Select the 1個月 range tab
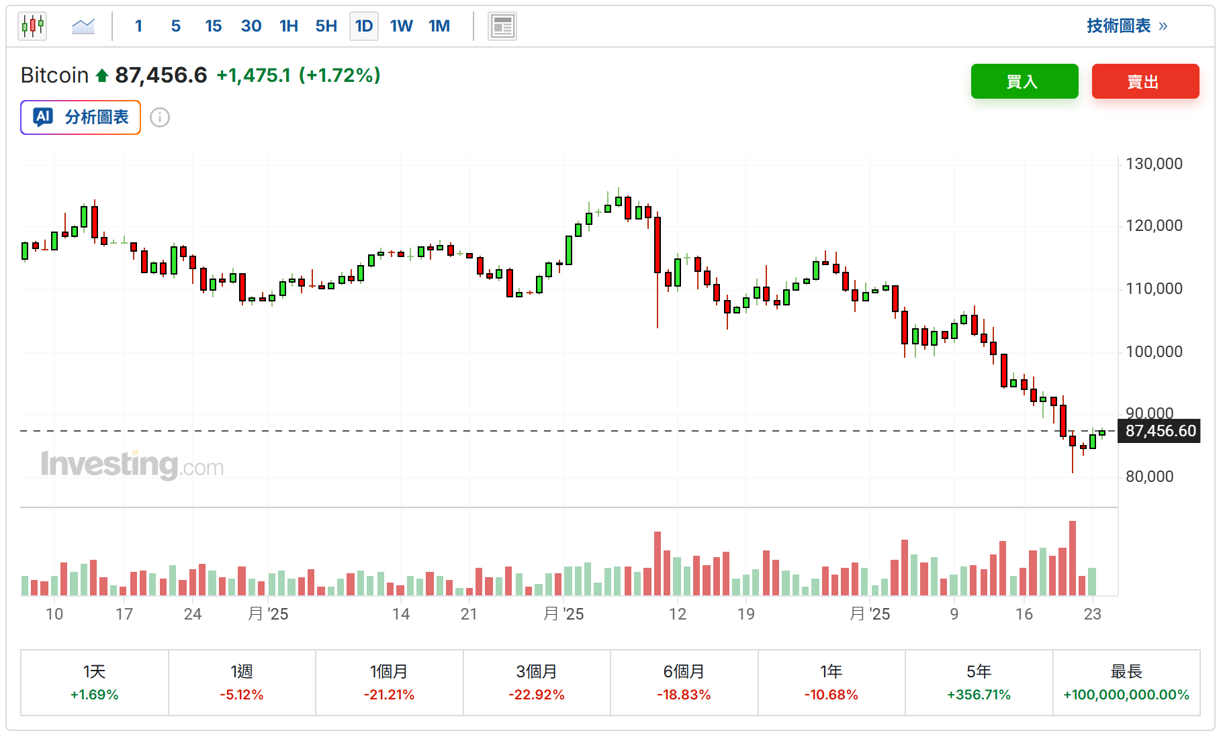This screenshot has height=737, width=1221. (x=389, y=682)
